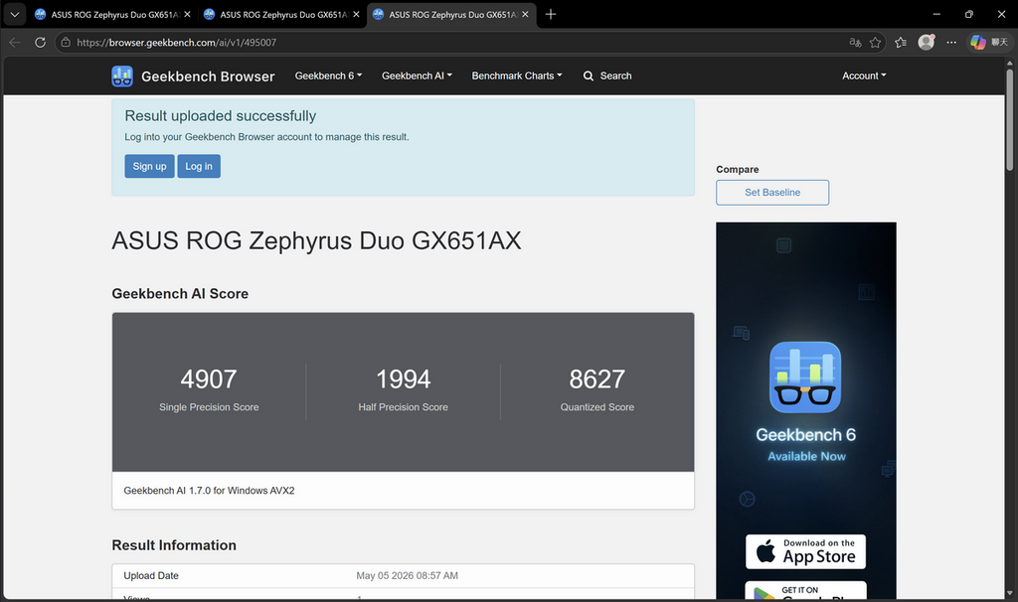Click Download on the App Store badge
Image resolution: width=1018 pixels, height=602 pixels.
[805, 551]
